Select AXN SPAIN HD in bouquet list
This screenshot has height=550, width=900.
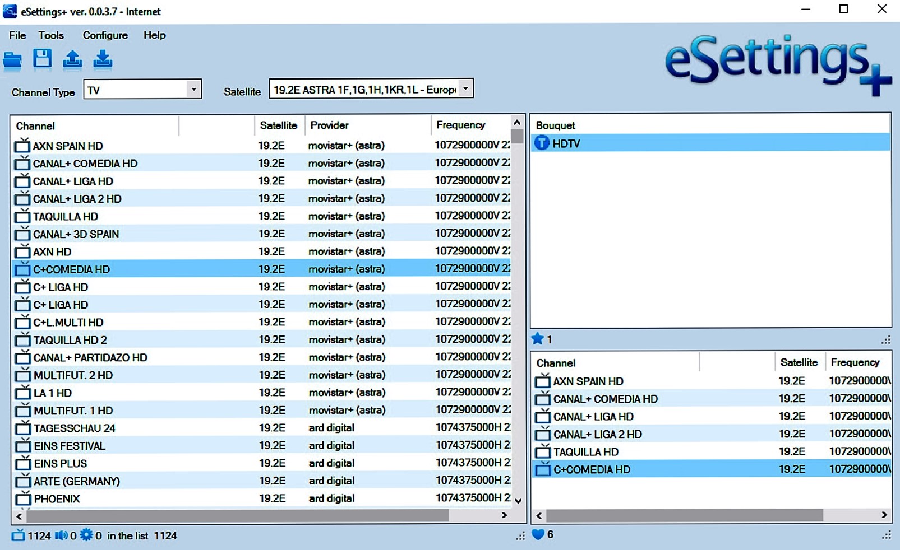[711, 381]
